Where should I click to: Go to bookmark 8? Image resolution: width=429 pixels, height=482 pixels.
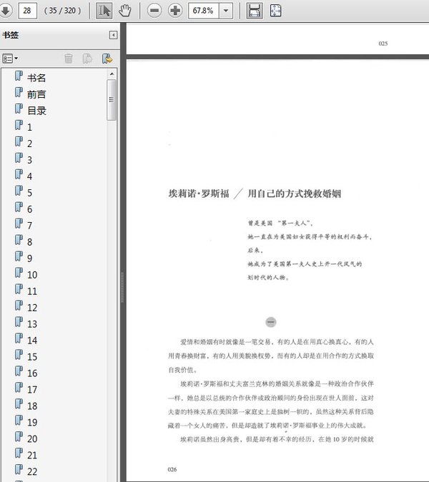pos(29,242)
